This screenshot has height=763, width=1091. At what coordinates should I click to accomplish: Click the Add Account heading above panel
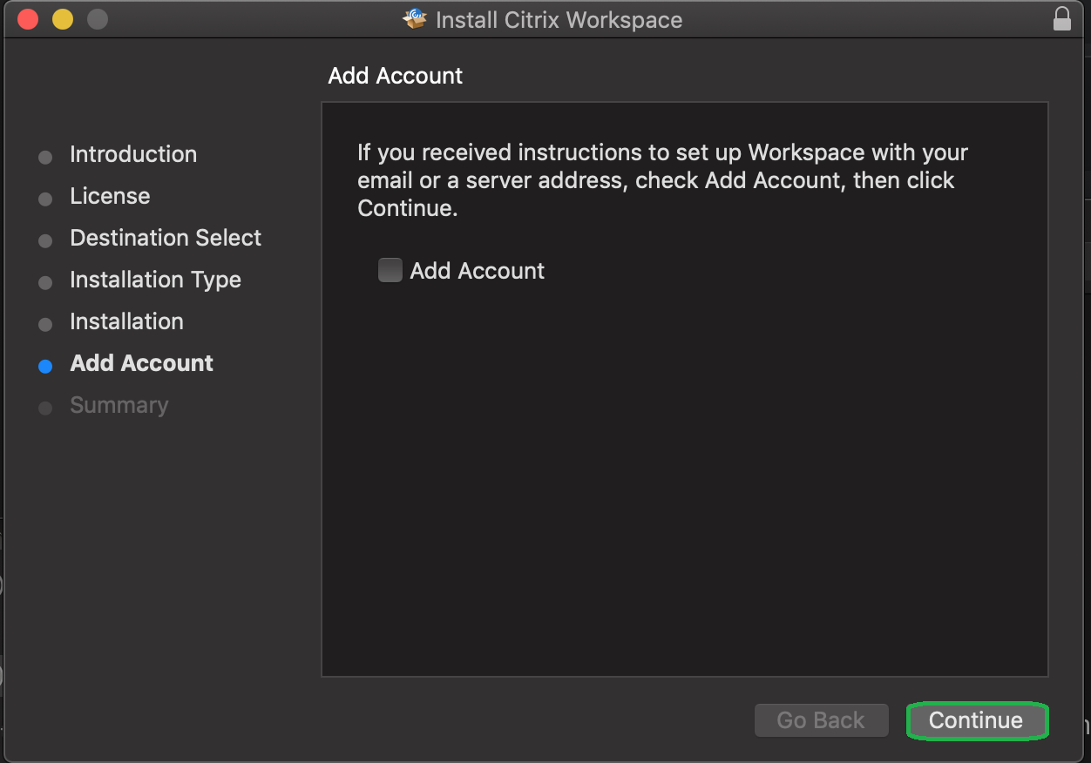[396, 76]
